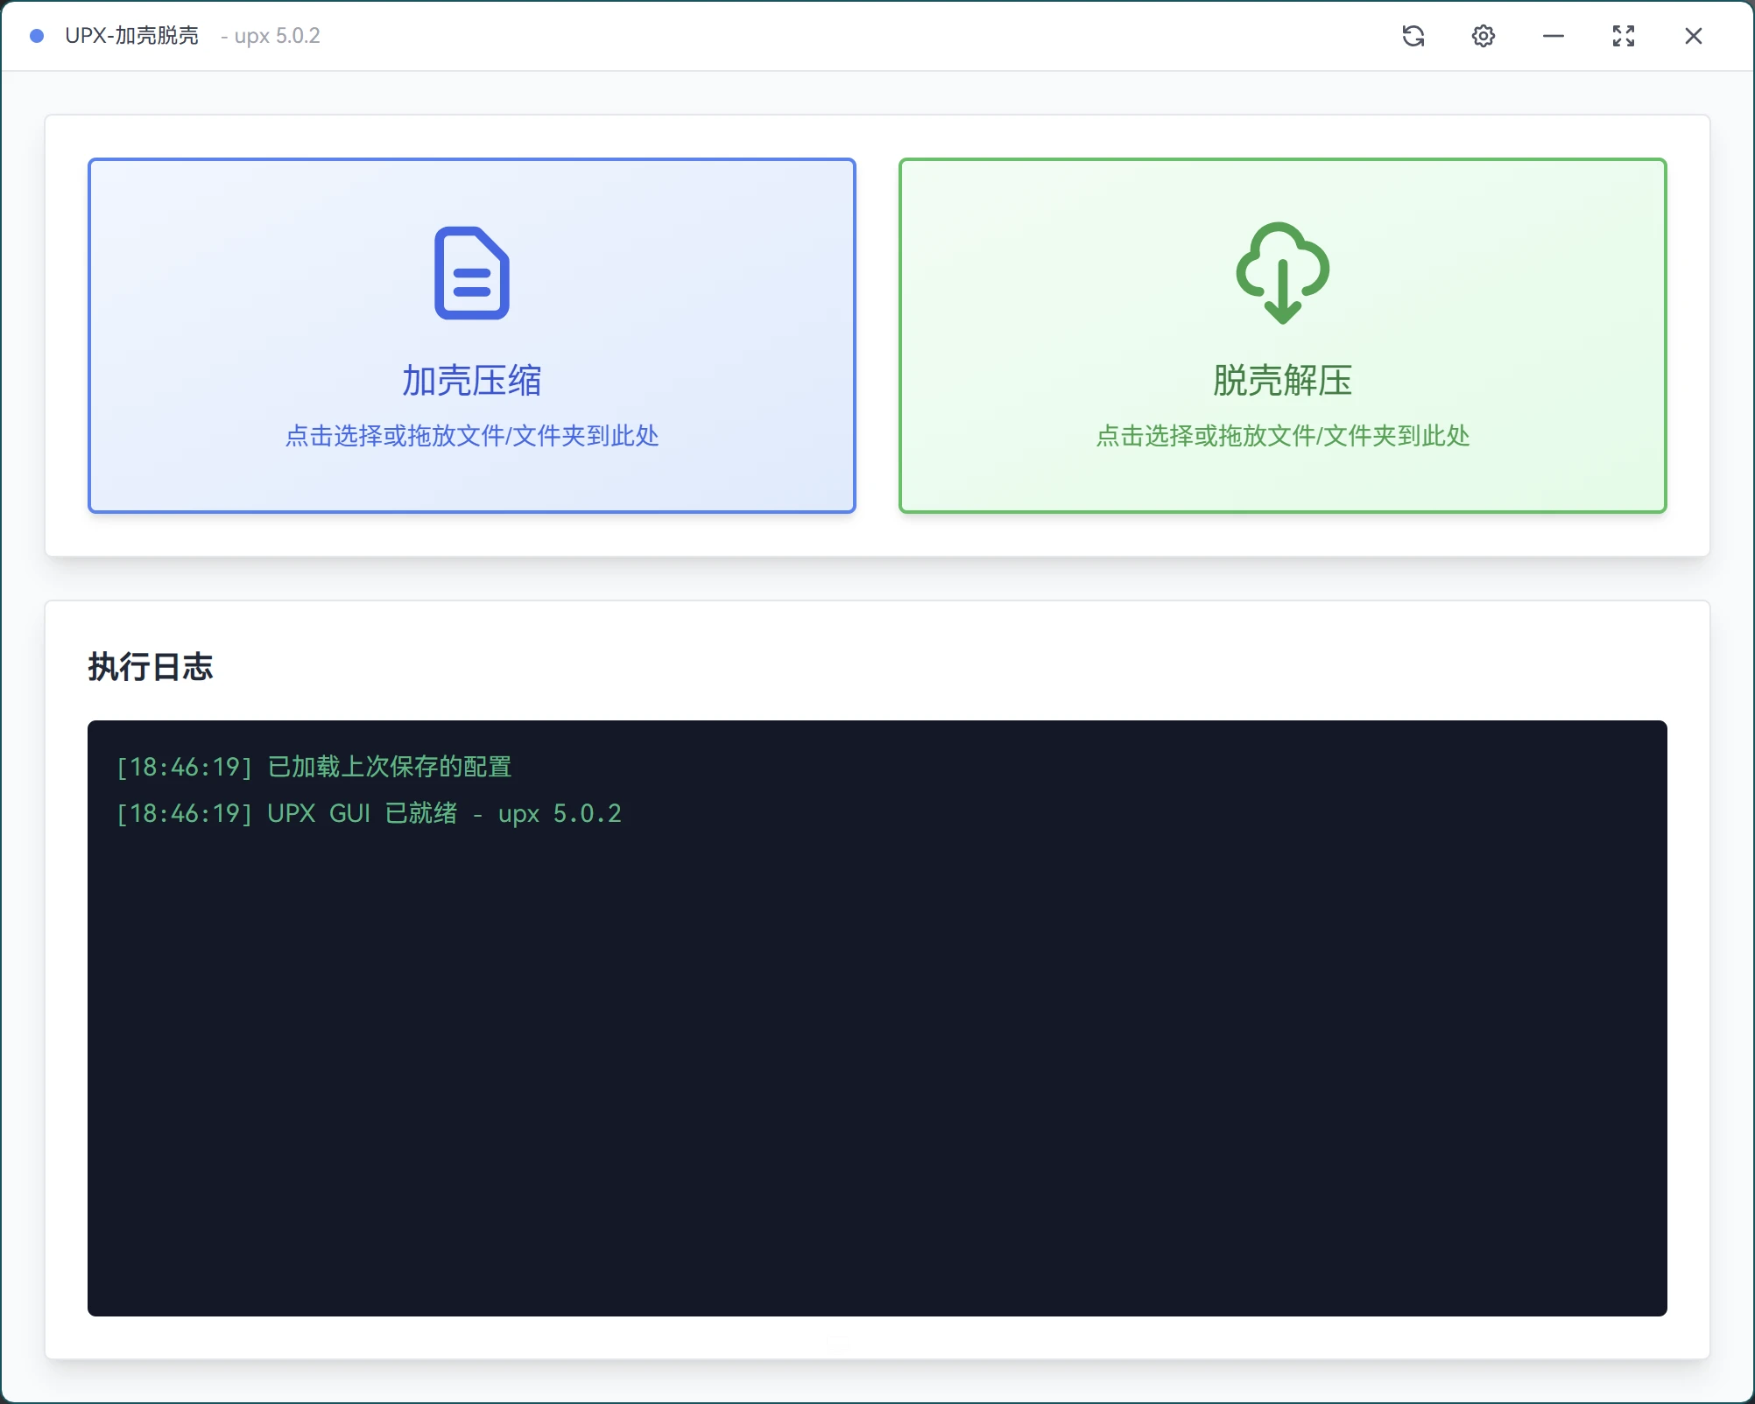The height and width of the screenshot is (1404, 1755).
Task: Click the 执行日志 section heading
Action: pyautogui.click(x=150, y=667)
